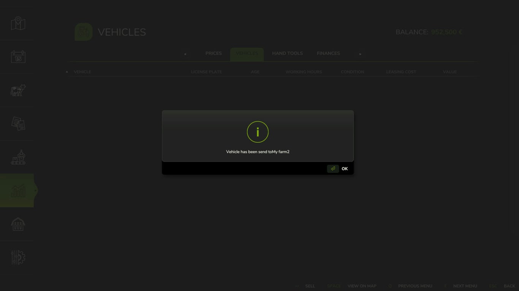This screenshot has width=519, height=291.
Task: Click the right arrow after Finances tab
Action: [x=360, y=54]
